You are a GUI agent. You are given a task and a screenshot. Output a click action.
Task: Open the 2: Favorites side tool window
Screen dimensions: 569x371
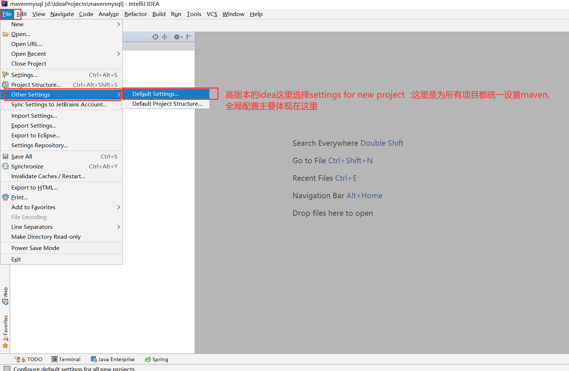pyautogui.click(x=5, y=332)
